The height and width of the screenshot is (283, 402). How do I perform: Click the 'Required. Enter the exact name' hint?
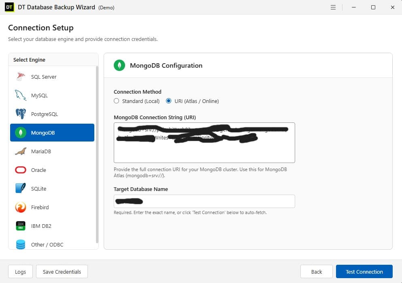click(190, 212)
